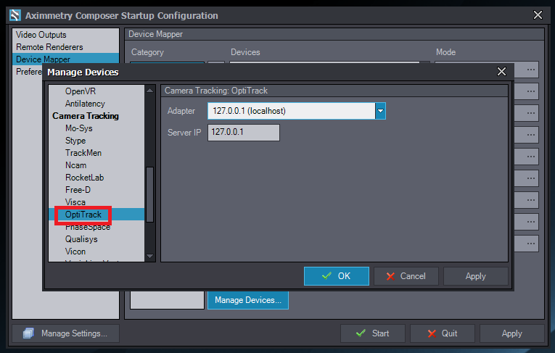This screenshot has height=353, width=555.
Task: Click Apply in Manage Devices dialog
Action: coord(476,276)
